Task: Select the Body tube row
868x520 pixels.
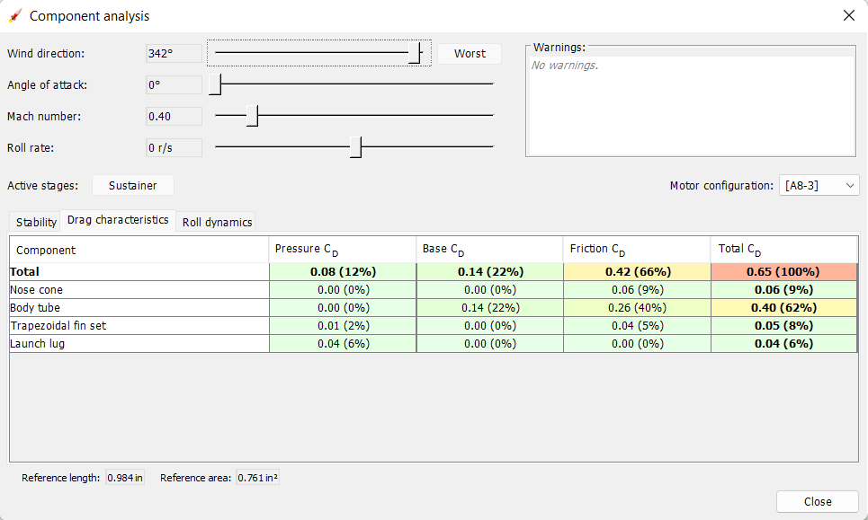Action: [139, 307]
